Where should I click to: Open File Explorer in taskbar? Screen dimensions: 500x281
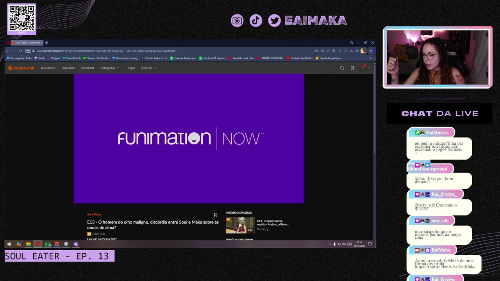coord(28,244)
